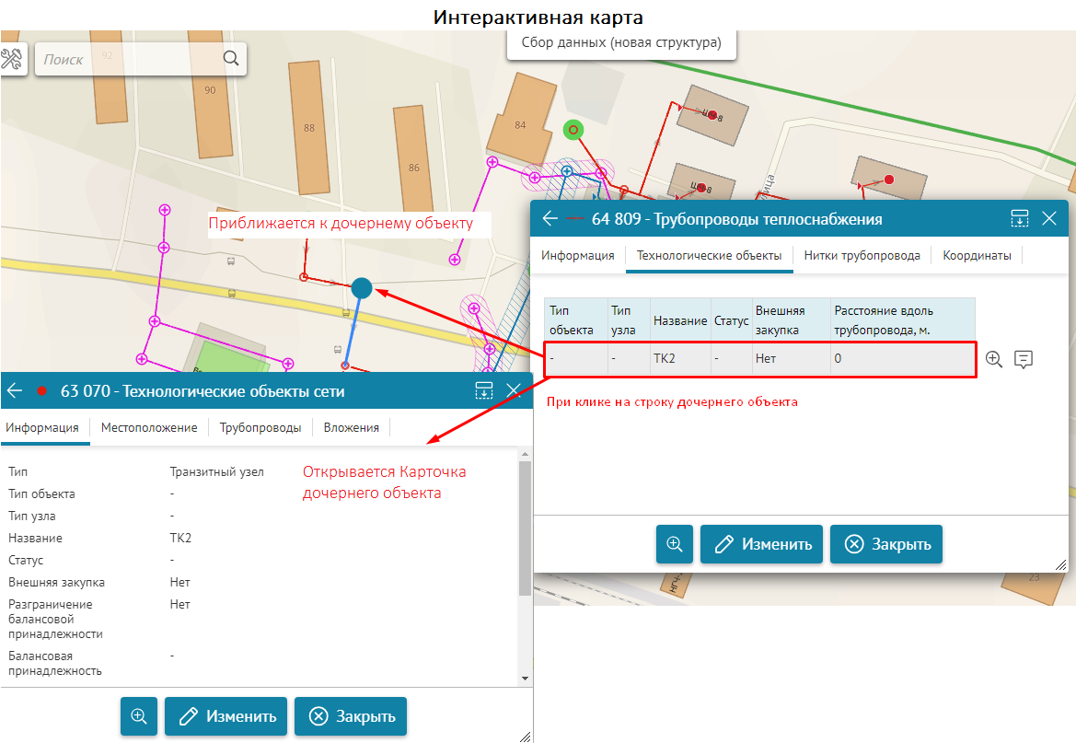This screenshot has width=1076, height=743.
Task: Open the tools wrench icon on map
Action: pyautogui.click(x=12, y=59)
